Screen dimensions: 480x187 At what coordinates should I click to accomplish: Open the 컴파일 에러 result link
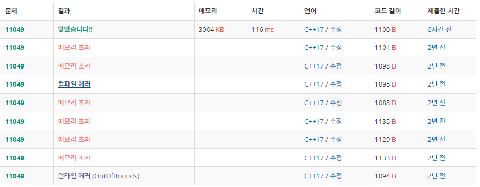tap(74, 84)
